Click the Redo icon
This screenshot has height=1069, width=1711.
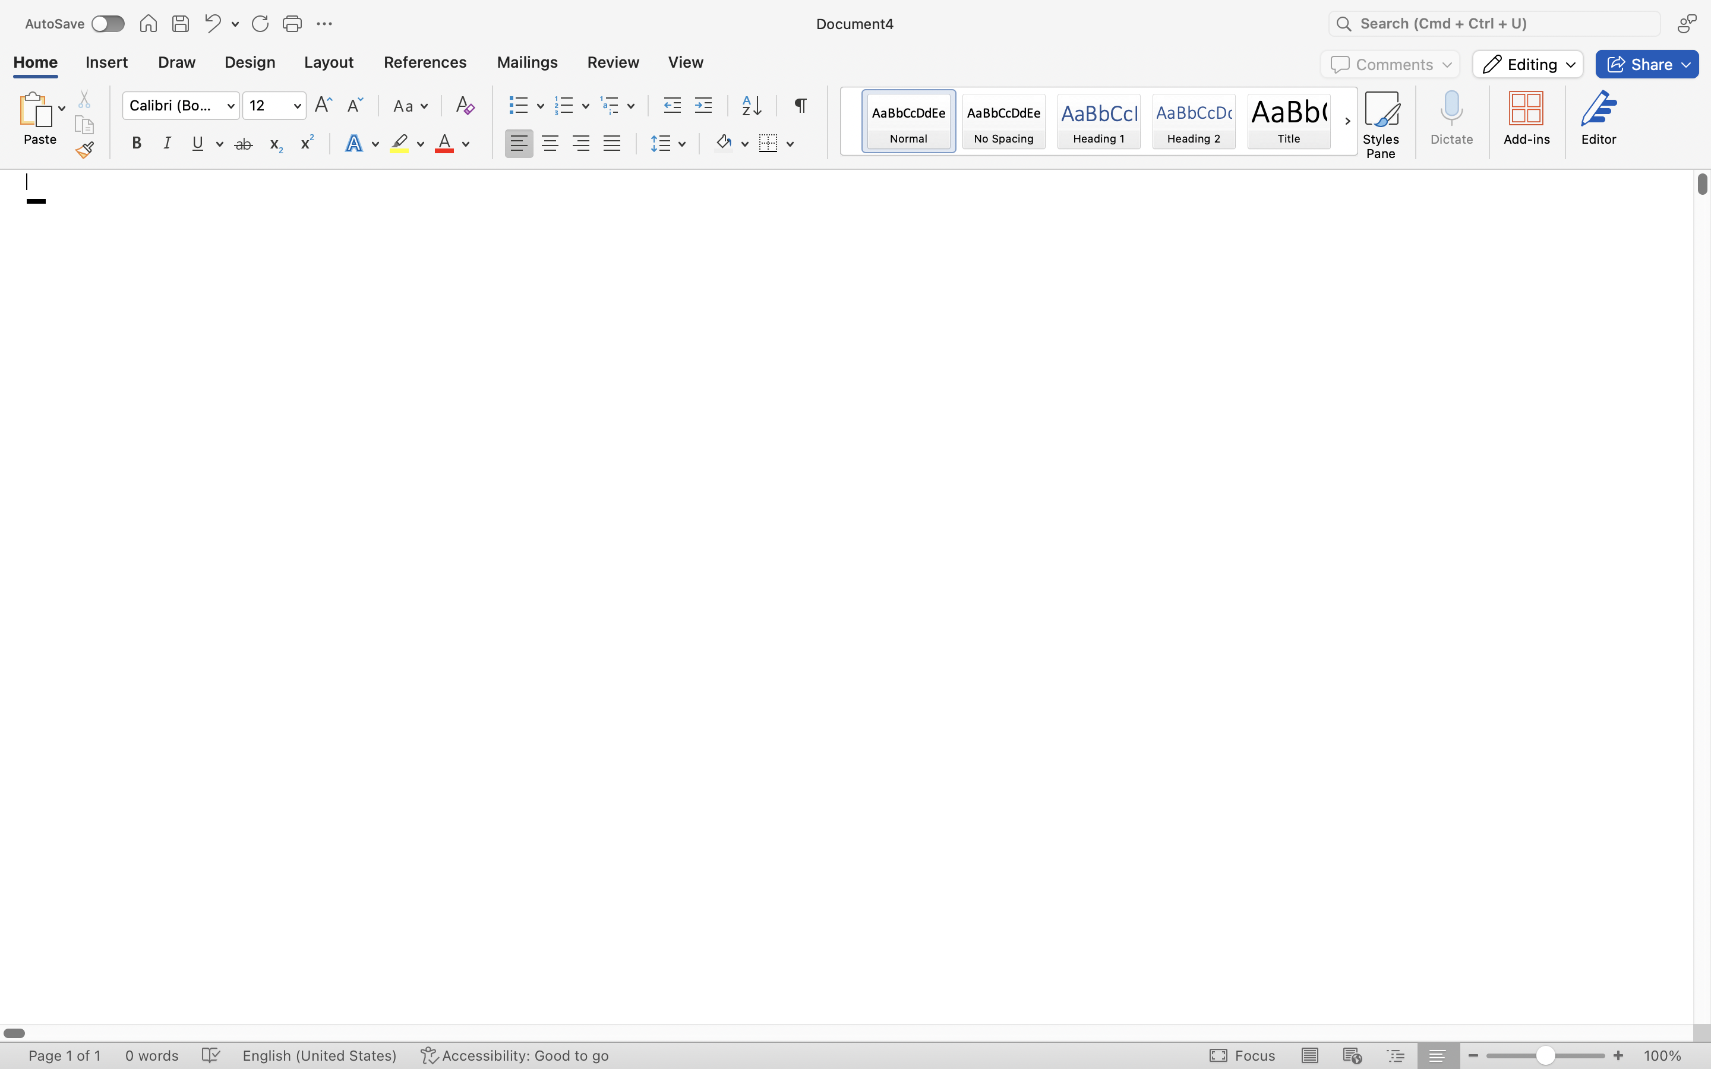pyautogui.click(x=260, y=23)
